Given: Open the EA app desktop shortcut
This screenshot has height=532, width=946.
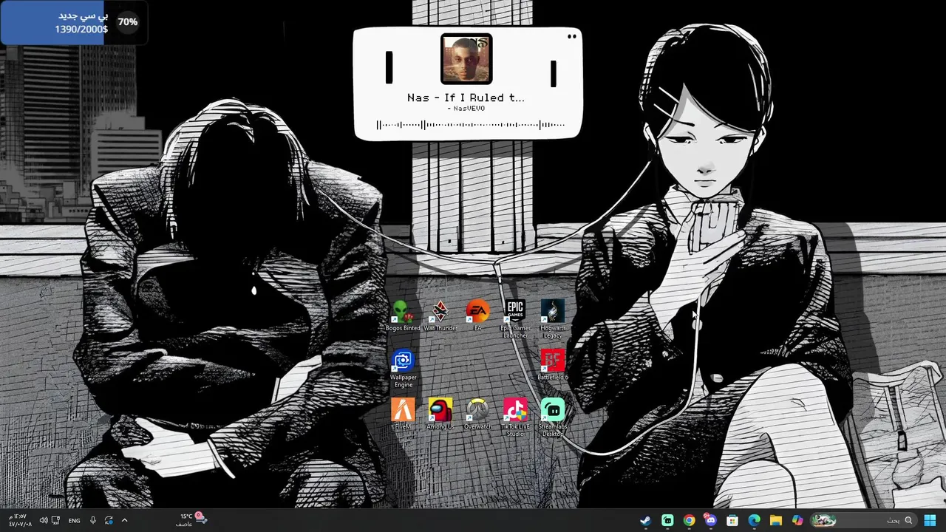Looking at the screenshot, I should click(477, 316).
